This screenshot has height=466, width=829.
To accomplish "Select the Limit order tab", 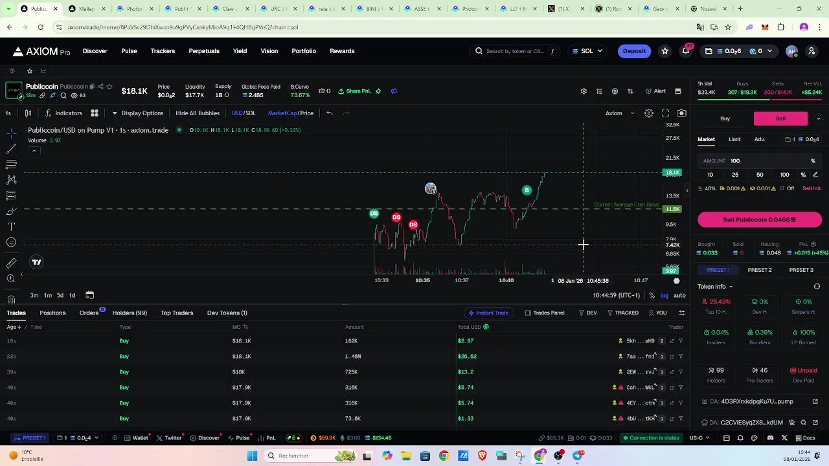I will (734, 139).
